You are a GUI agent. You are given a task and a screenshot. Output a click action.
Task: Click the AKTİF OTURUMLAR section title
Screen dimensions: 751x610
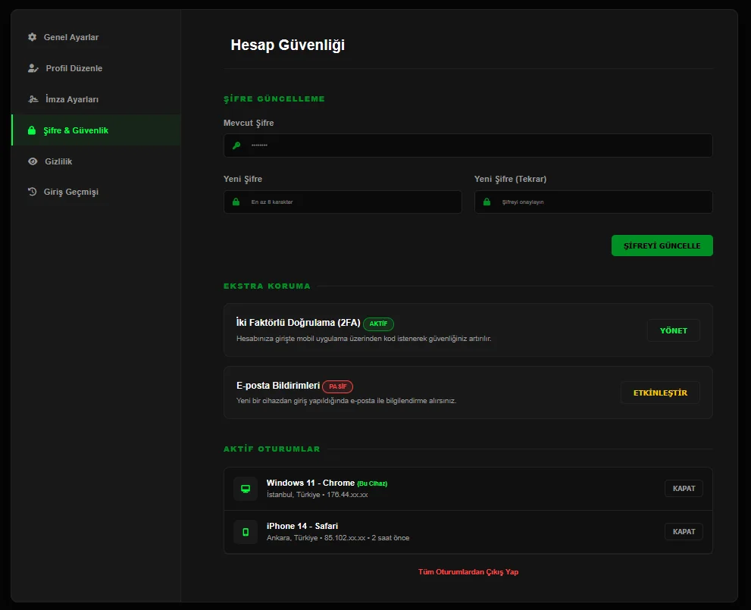tap(271, 449)
